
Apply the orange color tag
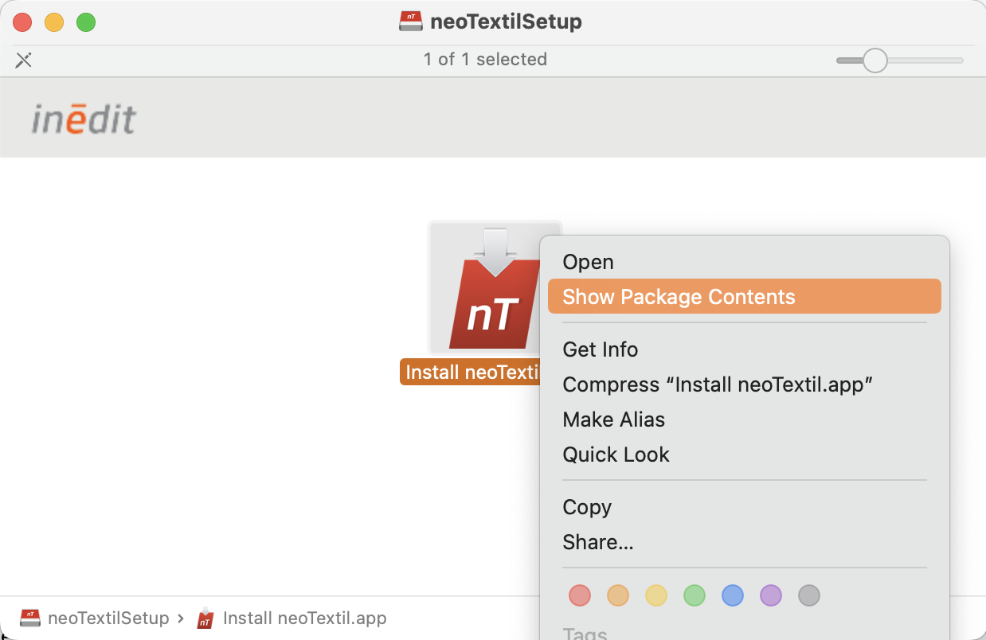click(x=618, y=595)
